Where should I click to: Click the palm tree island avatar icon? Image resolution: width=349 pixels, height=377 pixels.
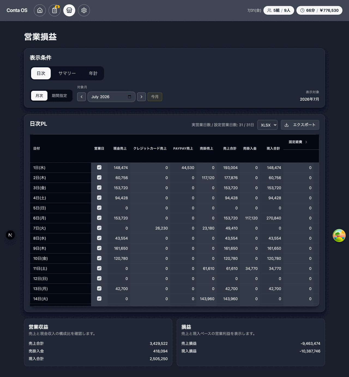tap(339, 236)
